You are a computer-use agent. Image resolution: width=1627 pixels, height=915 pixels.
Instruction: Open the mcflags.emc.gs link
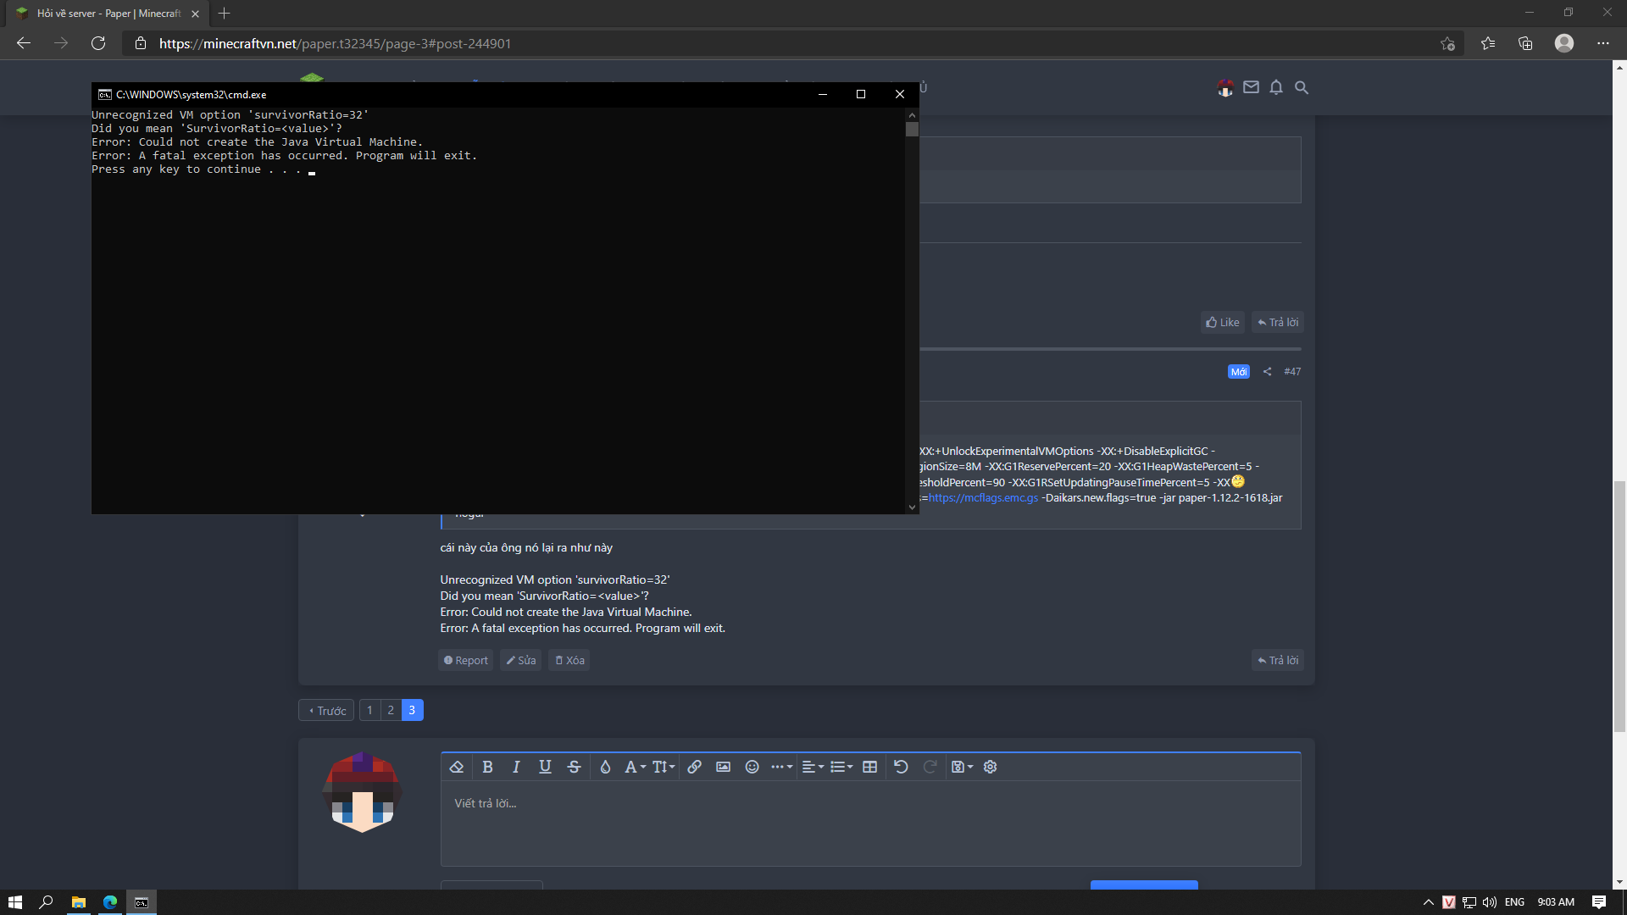click(983, 498)
